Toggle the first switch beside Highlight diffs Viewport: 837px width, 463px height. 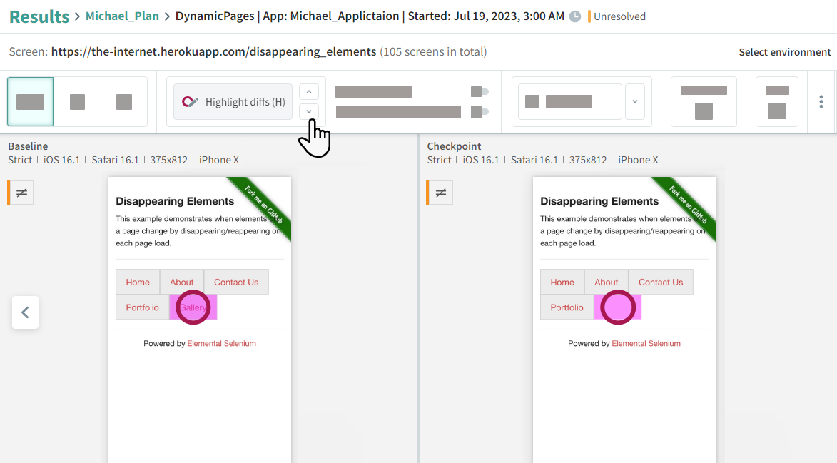pos(480,91)
